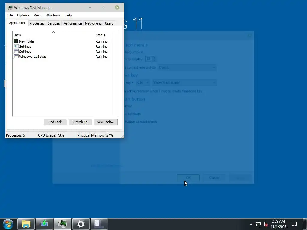Click Running status of New folder

(x=101, y=41)
